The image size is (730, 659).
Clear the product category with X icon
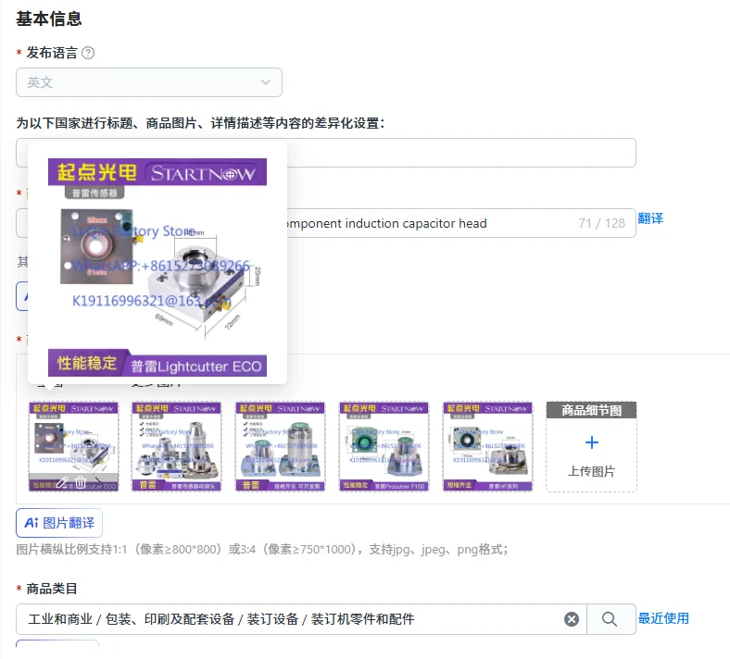coord(572,619)
